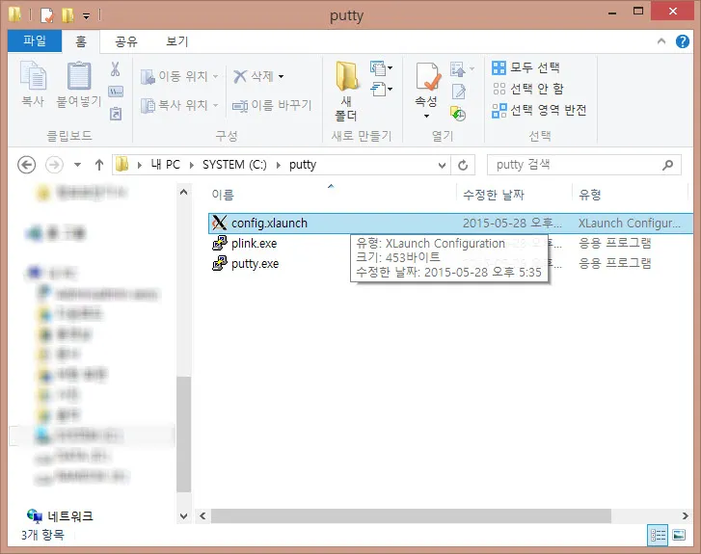This screenshot has height=554, width=701.
Task: Click the Paste shortcut icon in clipboard group
Action: [x=116, y=114]
